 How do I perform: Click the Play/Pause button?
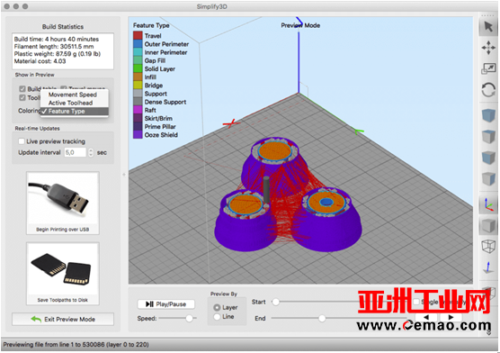165,304
